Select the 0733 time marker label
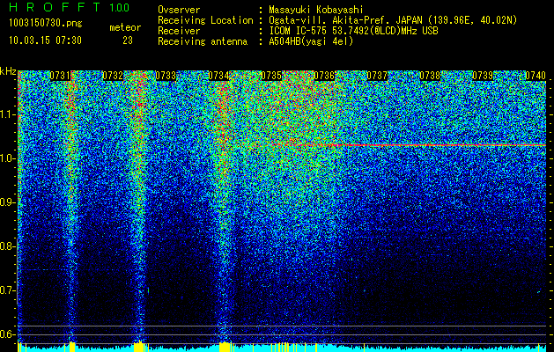 click(166, 76)
